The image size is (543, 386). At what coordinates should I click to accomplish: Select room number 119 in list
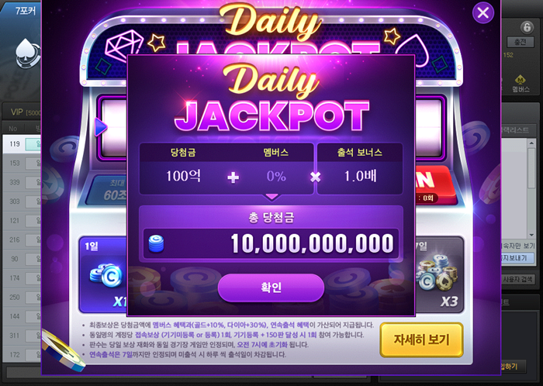click(22, 144)
